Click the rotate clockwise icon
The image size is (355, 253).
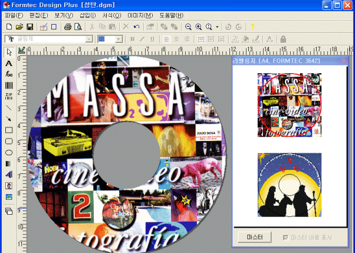click(x=239, y=27)
